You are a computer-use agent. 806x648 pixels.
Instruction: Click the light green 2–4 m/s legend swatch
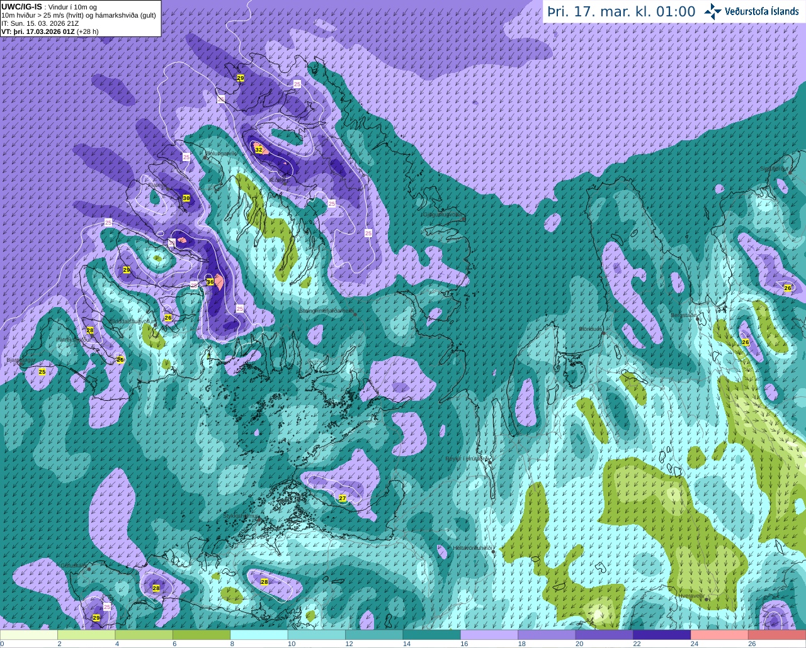[x=86, y=635]
